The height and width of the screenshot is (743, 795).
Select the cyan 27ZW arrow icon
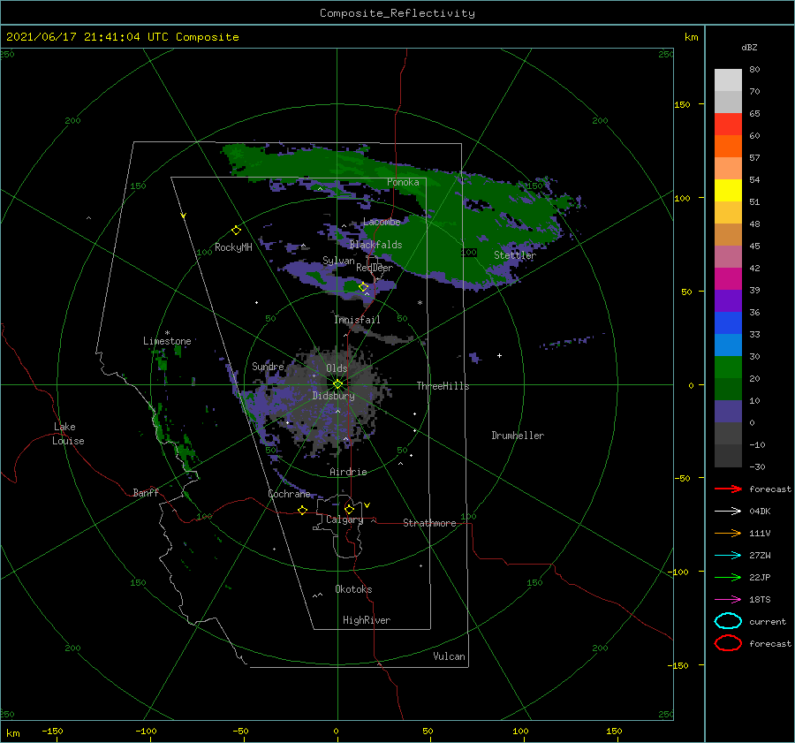point(728,556)
